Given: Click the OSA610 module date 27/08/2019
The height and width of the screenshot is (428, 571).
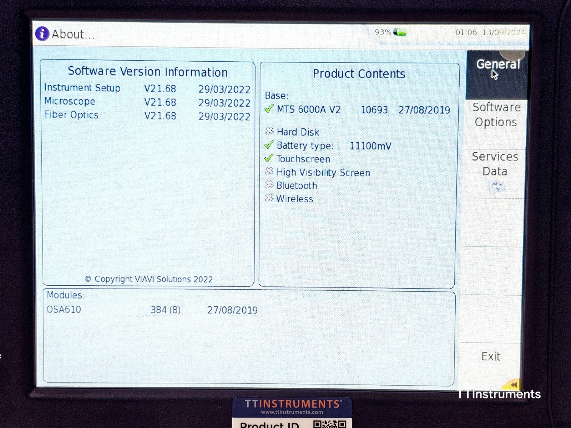Looking at the screenshot, I should [232, 310].
